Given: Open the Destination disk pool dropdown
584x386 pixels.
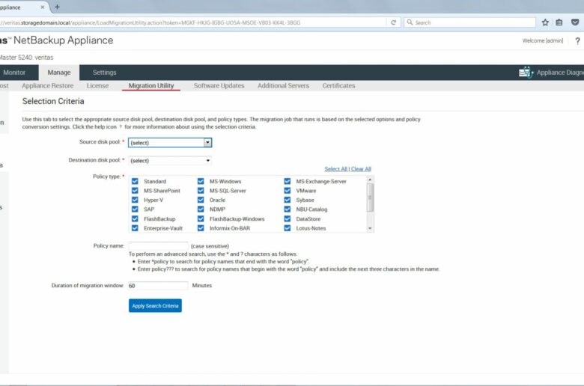Looking at the screenshot, I should (x=170, y=160).
